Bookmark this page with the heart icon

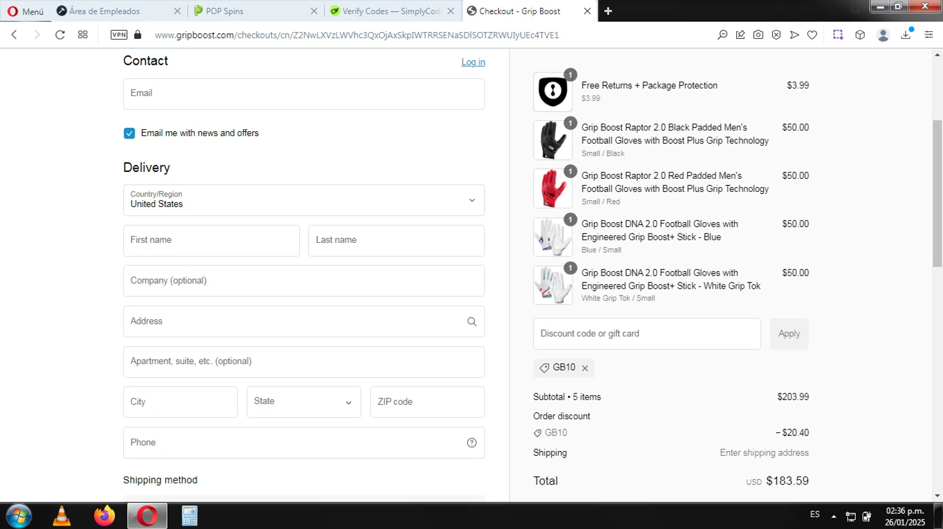[x=812, y=35]
